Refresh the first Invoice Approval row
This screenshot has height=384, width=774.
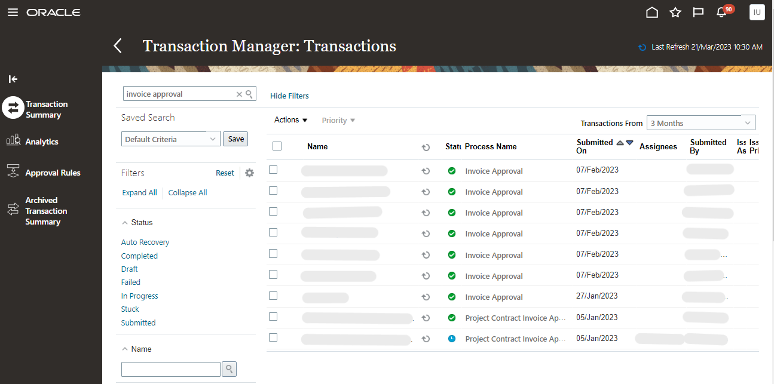(426, 170)
